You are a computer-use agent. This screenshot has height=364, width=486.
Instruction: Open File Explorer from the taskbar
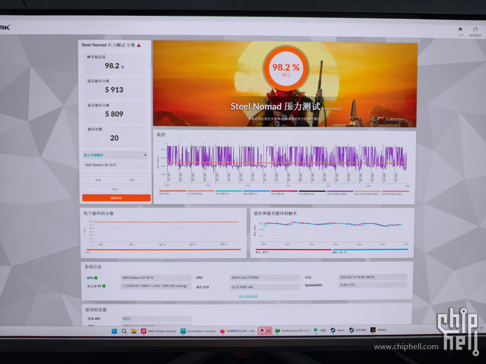tap(133, 331)
